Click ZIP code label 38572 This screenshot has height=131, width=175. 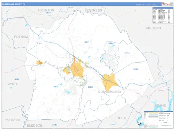pos(56,87)
